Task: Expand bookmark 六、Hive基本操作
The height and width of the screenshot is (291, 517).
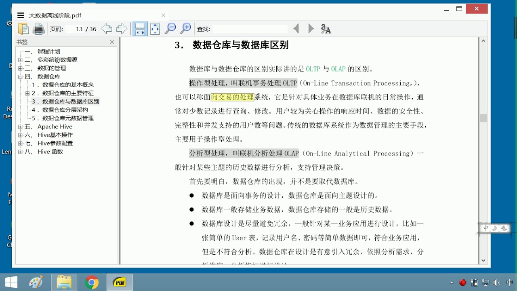Action: coord(20,135)
